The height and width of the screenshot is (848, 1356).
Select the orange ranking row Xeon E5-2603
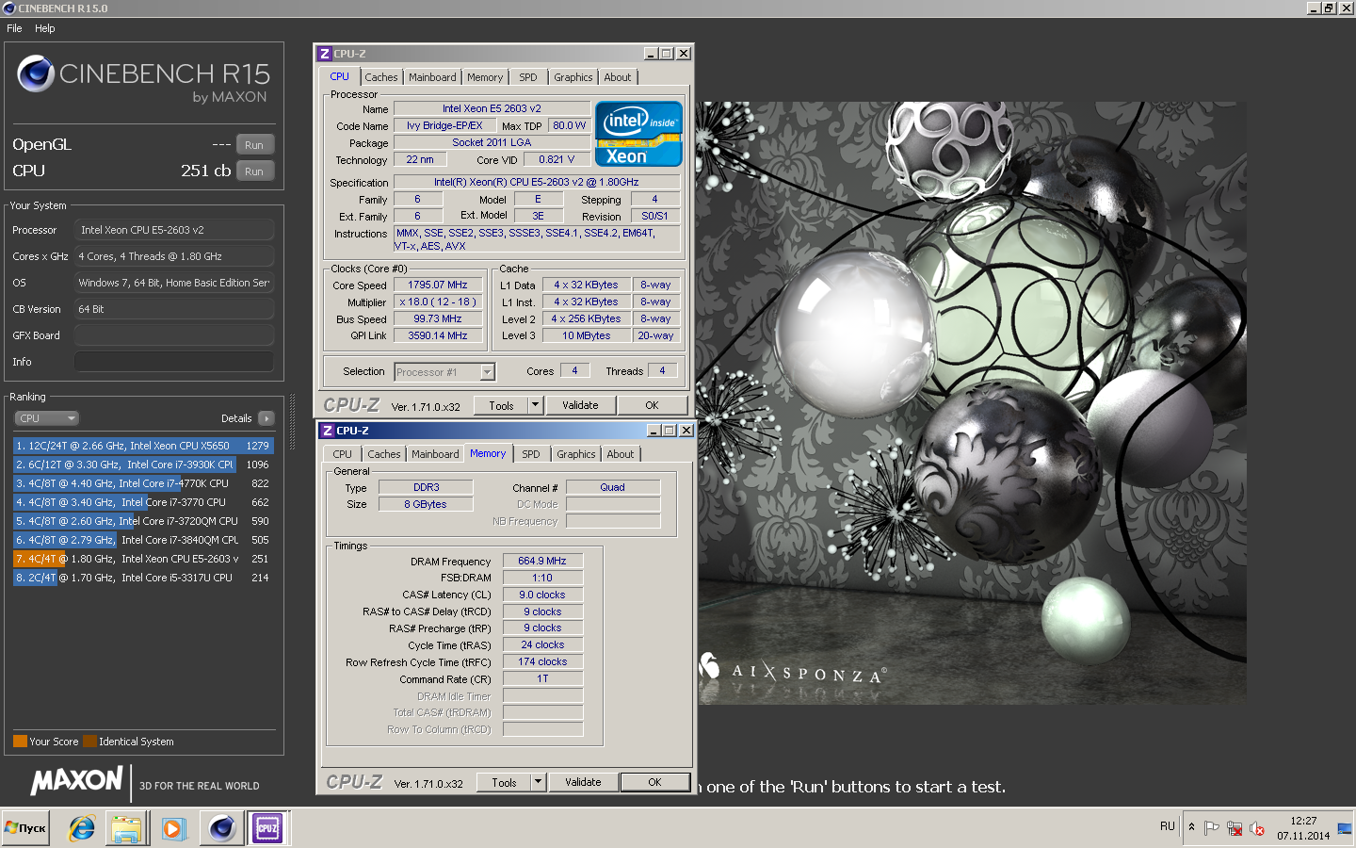pos(143,559)
